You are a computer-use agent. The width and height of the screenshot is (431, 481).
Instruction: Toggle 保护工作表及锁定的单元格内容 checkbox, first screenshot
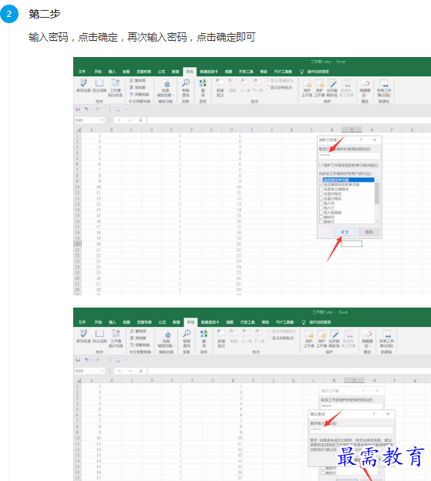[x=321, y=165]
